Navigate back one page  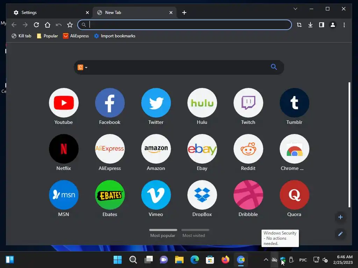tap(14, 25)
